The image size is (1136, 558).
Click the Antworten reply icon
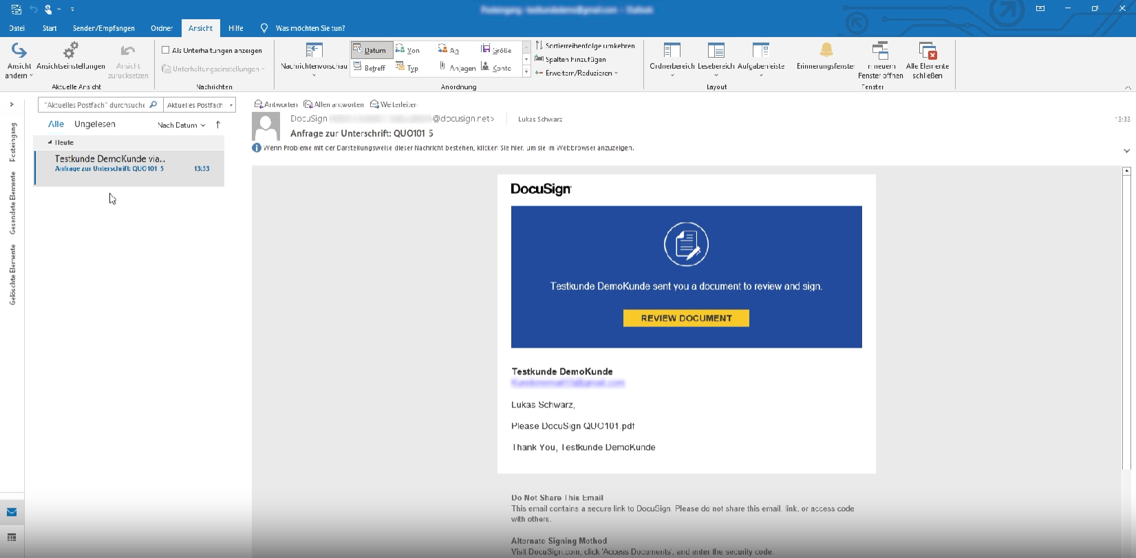pos(259,104)
